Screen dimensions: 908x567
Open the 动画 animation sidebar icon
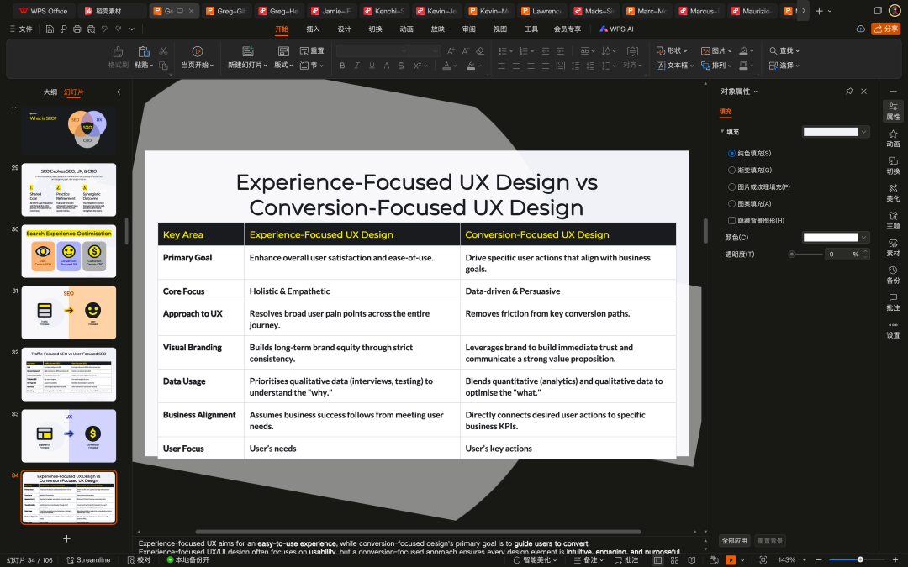click(x=893, y=139)
